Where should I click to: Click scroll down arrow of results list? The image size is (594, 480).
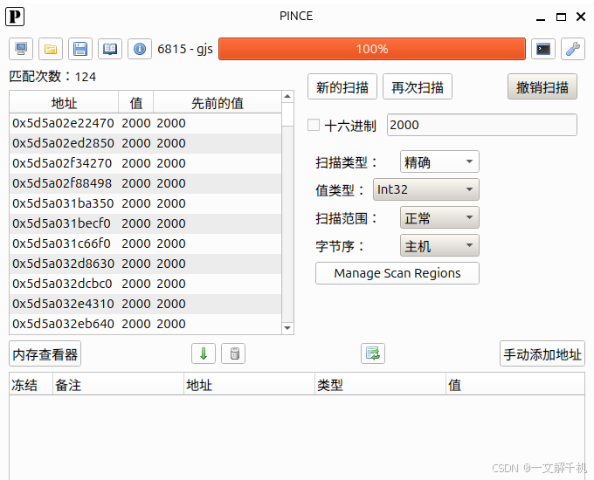tap(287, 328)
